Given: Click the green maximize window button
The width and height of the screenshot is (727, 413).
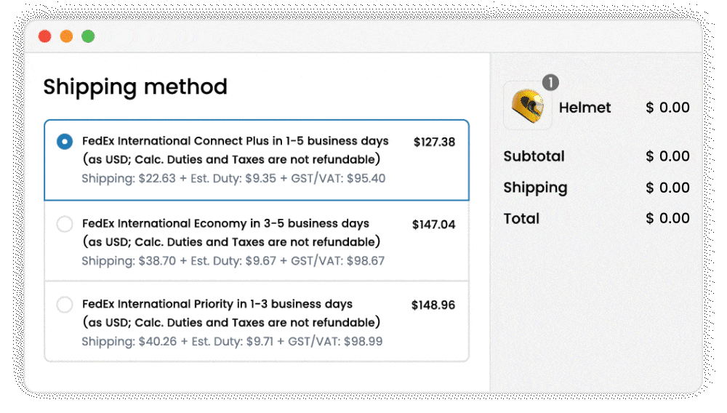Looking at the screenshot, I should (x=88, y=36).
